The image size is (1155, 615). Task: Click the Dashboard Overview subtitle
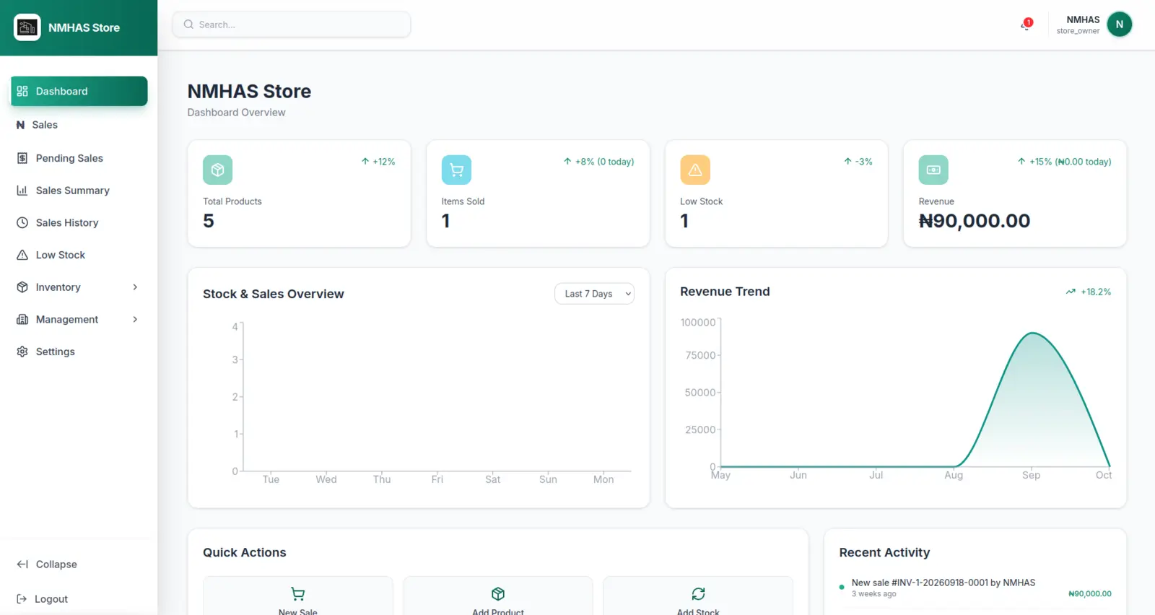tap(236, 113)
